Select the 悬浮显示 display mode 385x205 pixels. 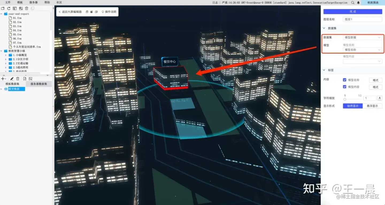pos(372,106)
